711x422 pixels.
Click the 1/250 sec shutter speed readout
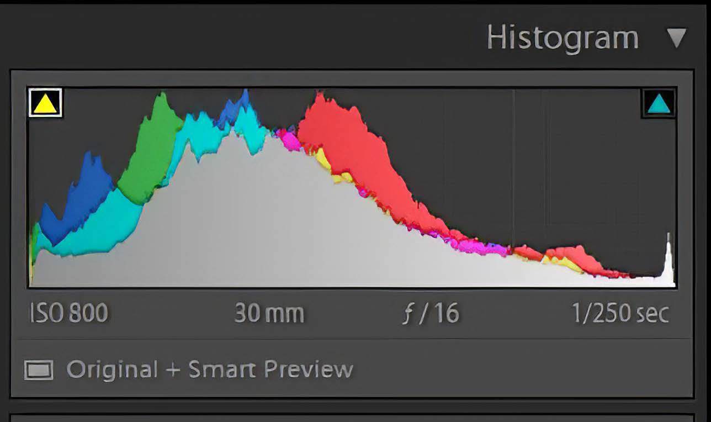(x=620, y=313)
